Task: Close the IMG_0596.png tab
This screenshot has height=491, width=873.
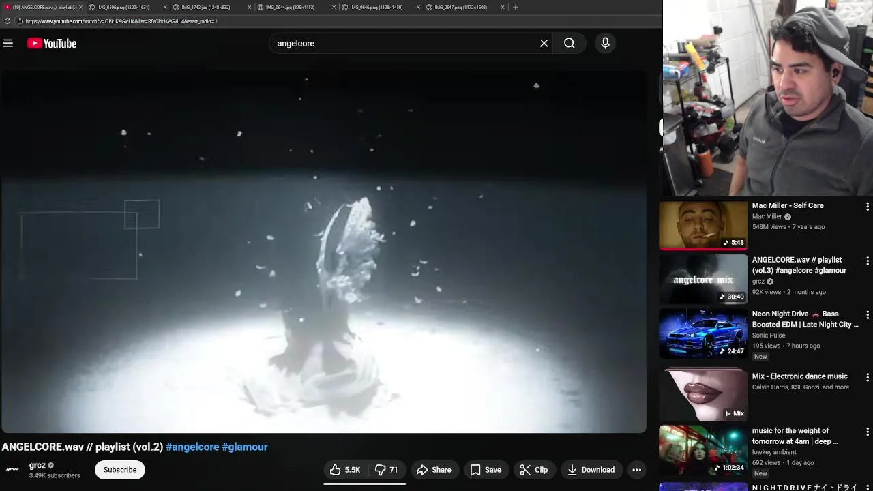Action: tap(165, 7)
